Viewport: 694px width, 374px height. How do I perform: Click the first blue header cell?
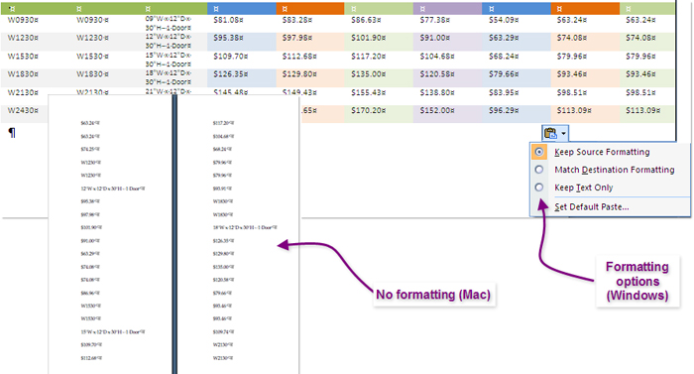click(x=242, y=8)
